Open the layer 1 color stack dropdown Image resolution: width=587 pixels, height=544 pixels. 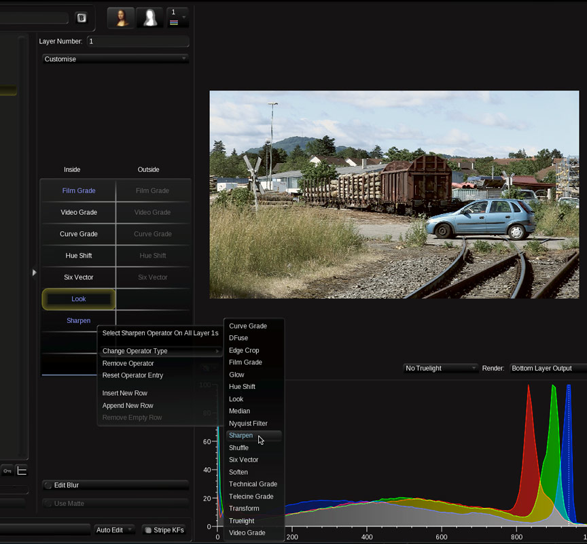click(177, 18)
